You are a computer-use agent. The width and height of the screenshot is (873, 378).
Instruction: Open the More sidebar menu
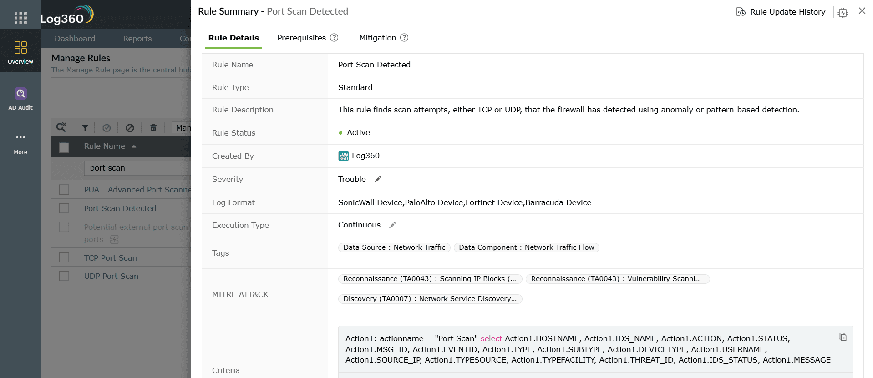[x=20, y=143]
